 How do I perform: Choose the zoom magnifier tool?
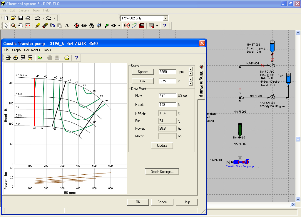point(13,26)
